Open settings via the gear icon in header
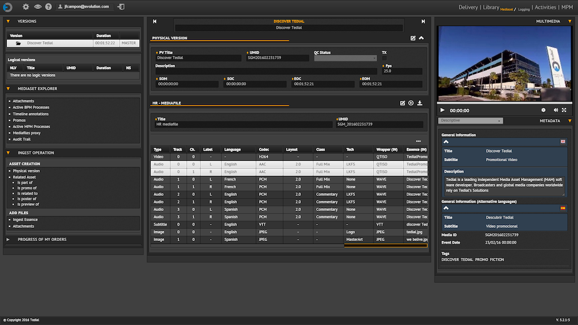578x325 pixels. pyautogui.click(x=25, y=7)
